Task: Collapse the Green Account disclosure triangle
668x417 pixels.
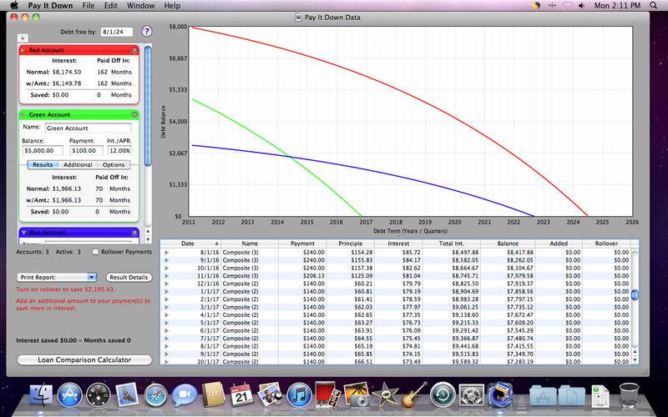Action: (x=23, y=114)
